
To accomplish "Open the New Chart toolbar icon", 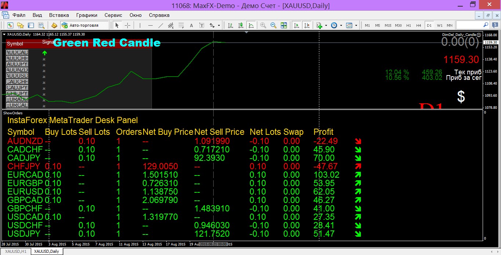I will point(10,25).
